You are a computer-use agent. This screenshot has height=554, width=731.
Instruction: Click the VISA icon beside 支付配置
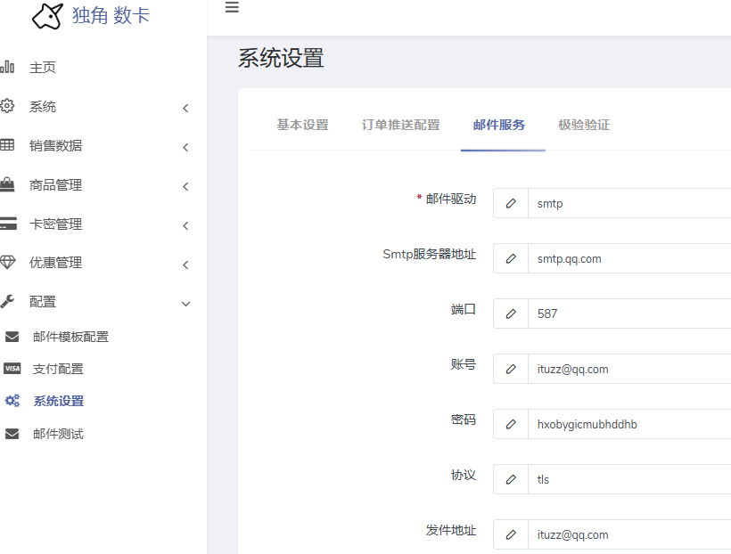(x=12, y=369)
